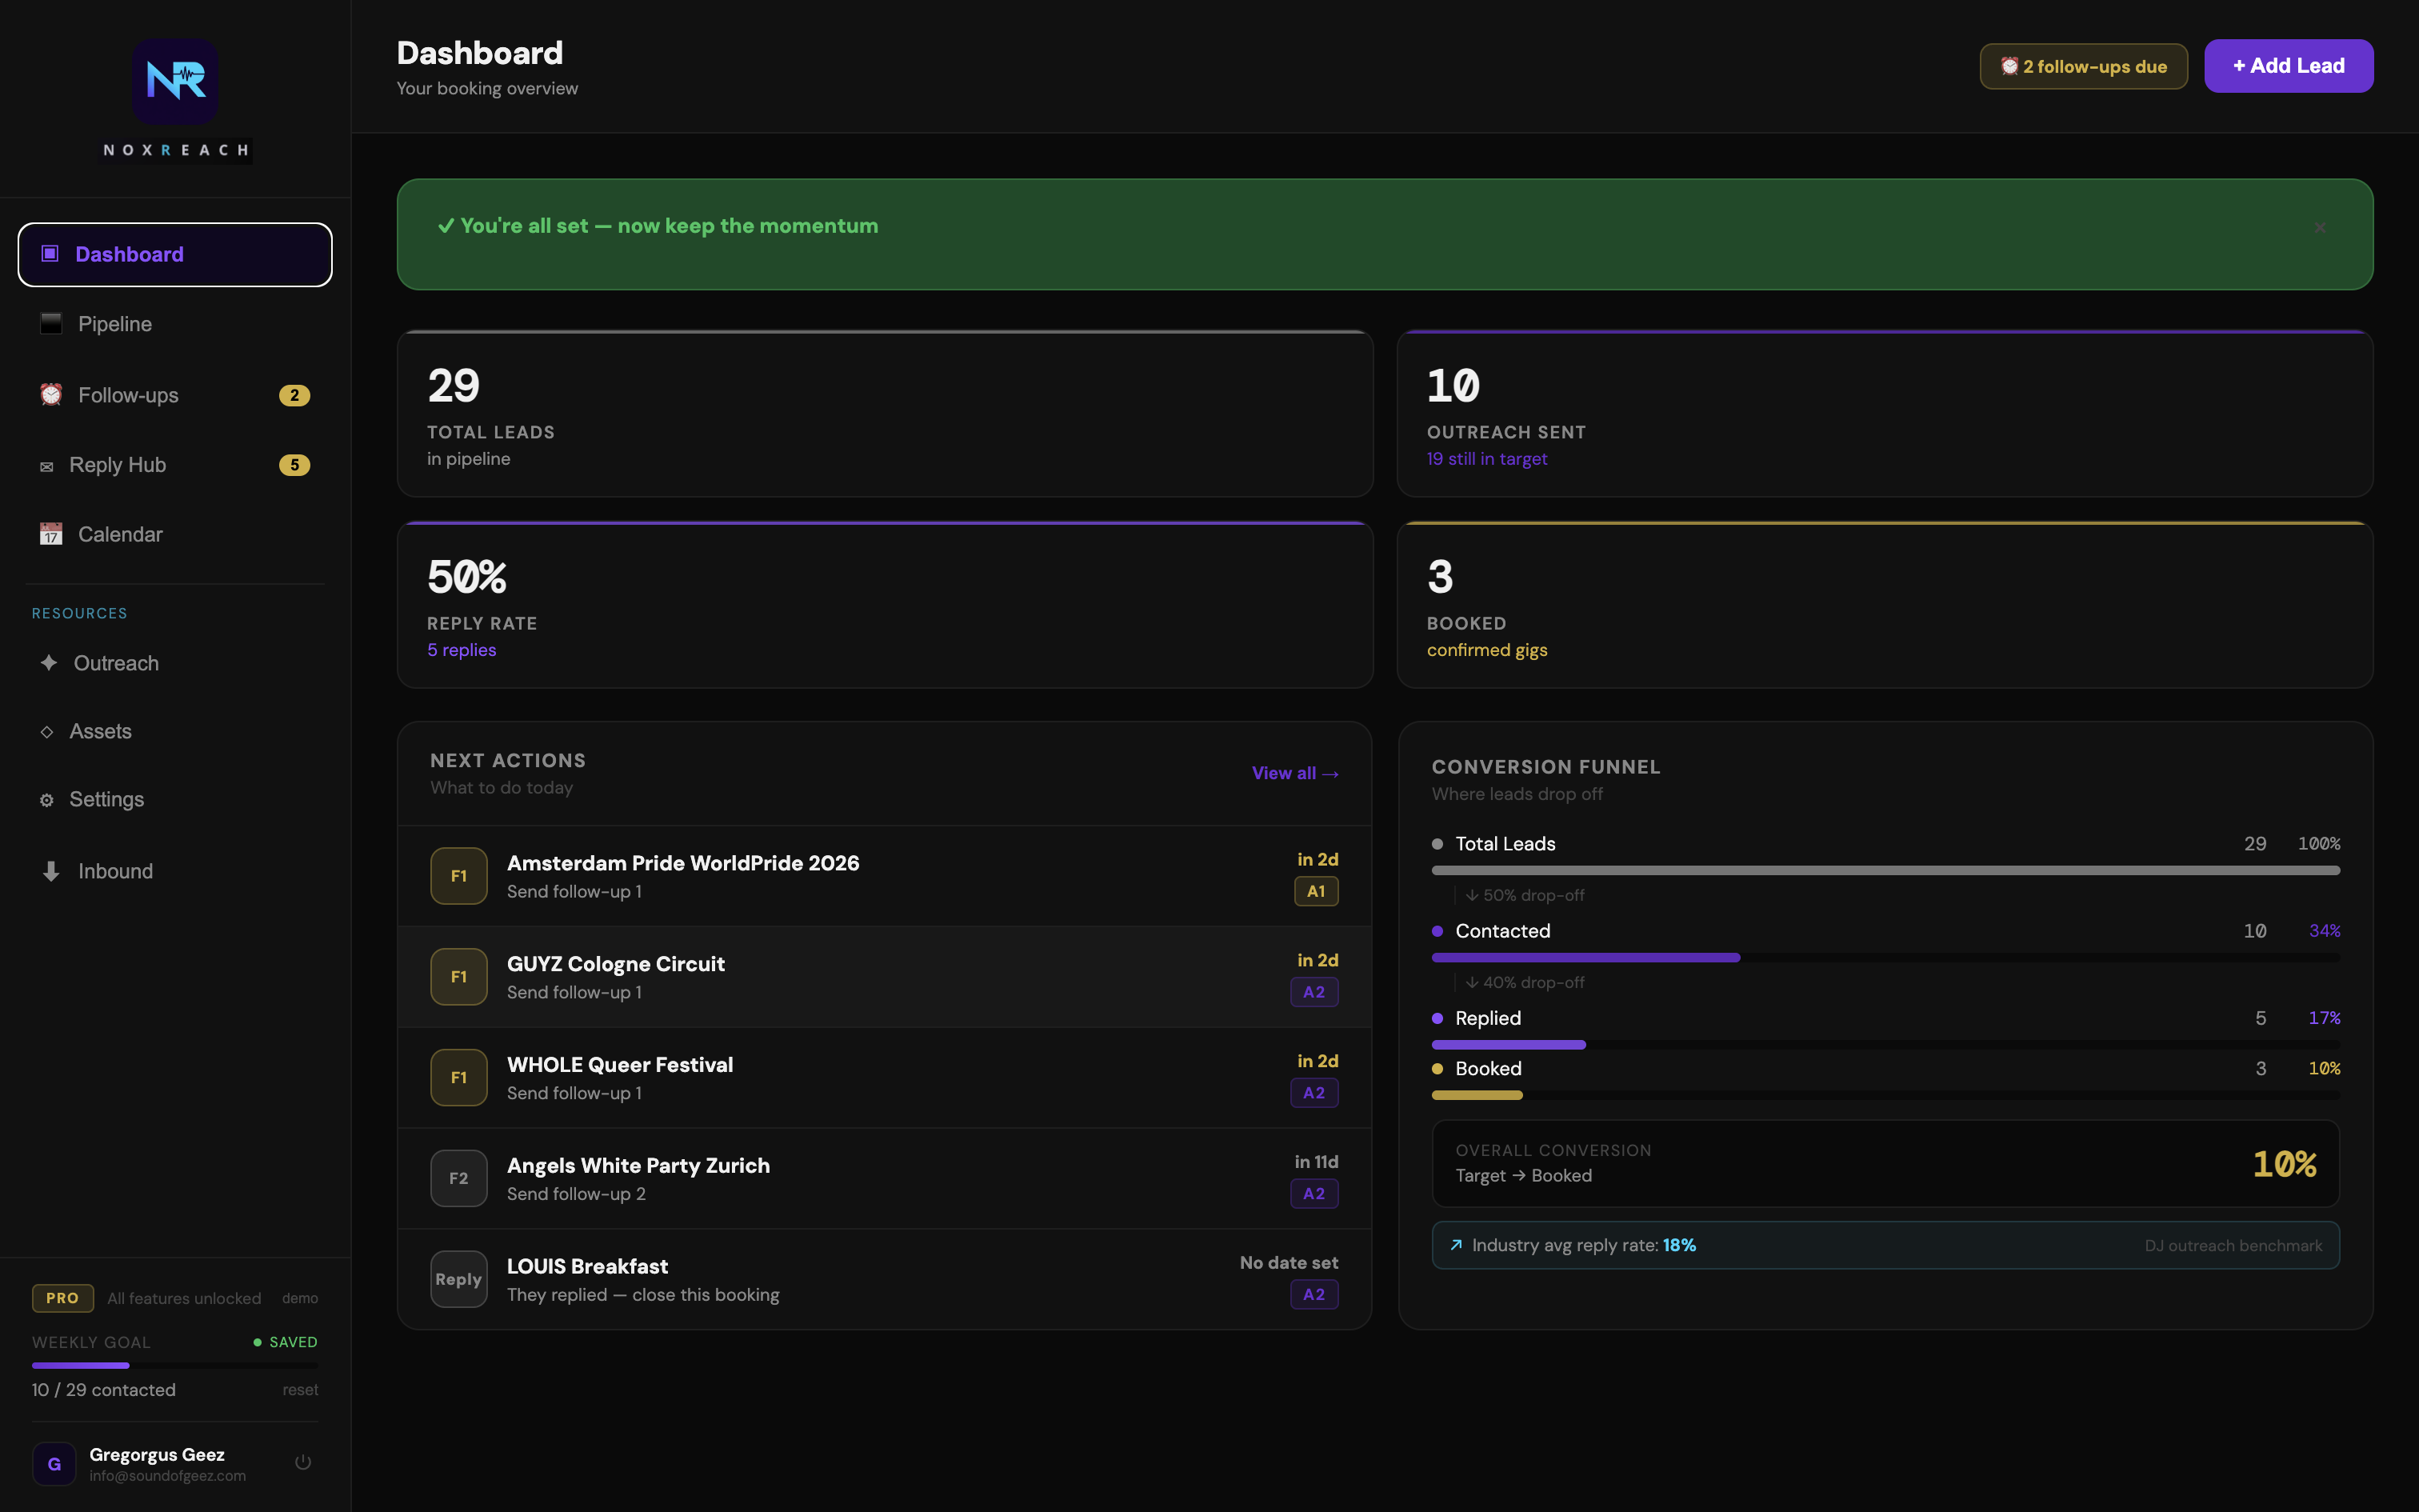
Task: Click the Inbound down-arrow icon
Action: coord(50,871)
